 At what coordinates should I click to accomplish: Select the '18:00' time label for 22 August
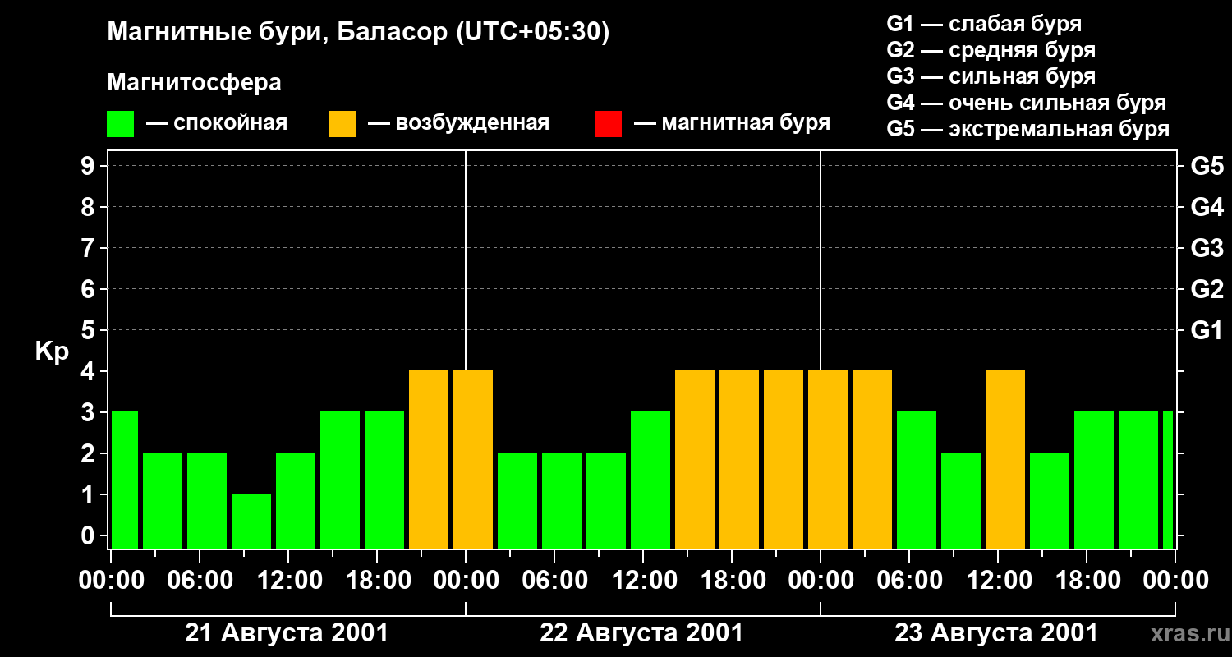[732, 581]
